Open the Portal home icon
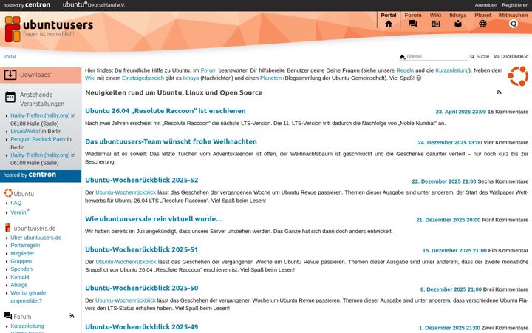The height and width of the screenshot is (333, 532). tap(389, 24)
